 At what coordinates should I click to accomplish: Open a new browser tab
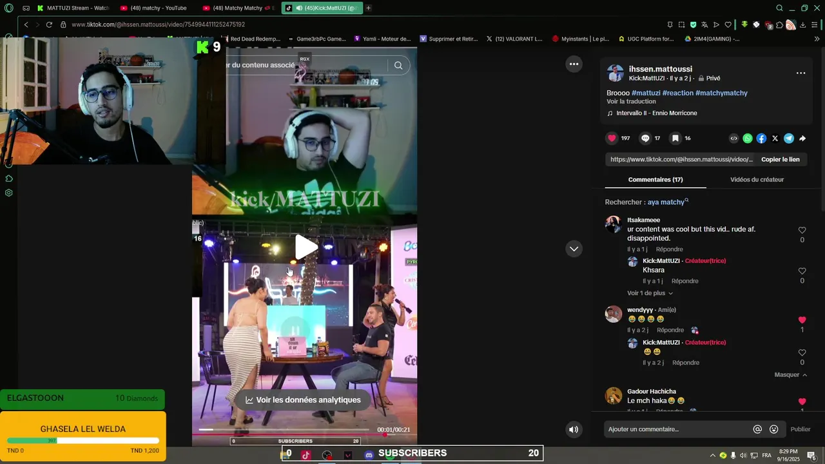(x=368, y=8)
